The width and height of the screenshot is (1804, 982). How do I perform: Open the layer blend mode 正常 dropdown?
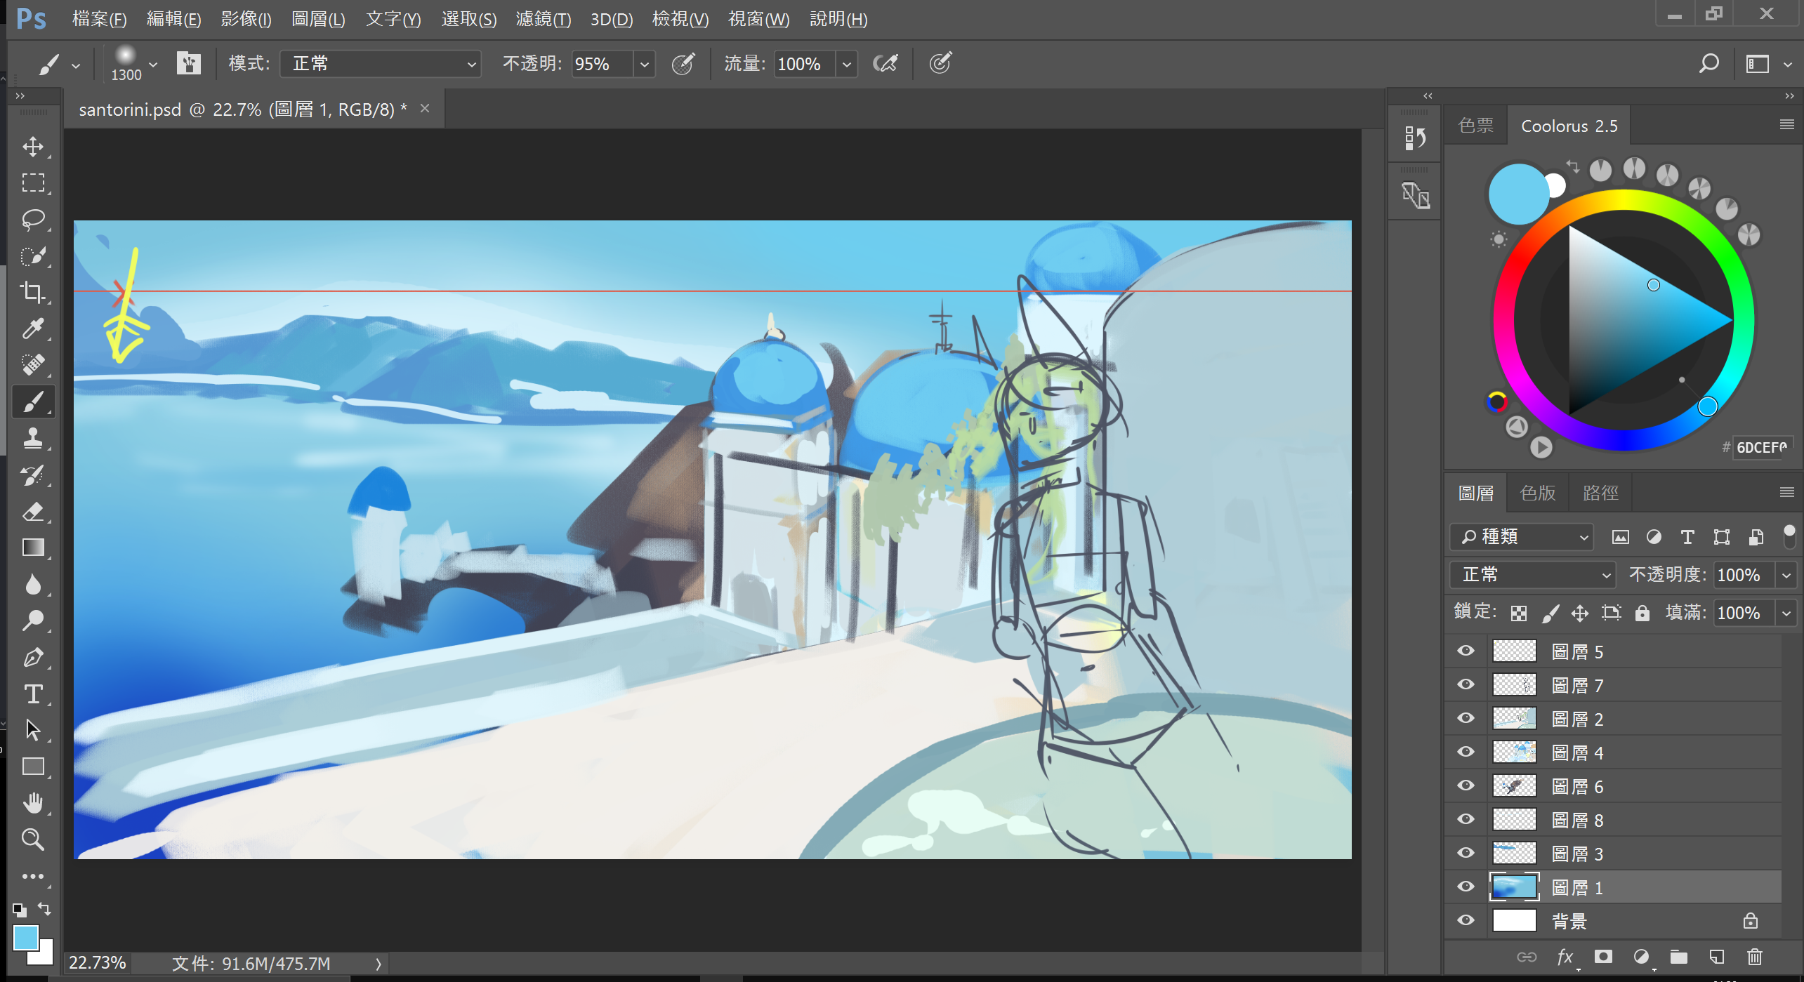1532,575
